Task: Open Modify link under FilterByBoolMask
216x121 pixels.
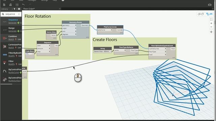Action: pyautogui.click(x=11, y=56)
